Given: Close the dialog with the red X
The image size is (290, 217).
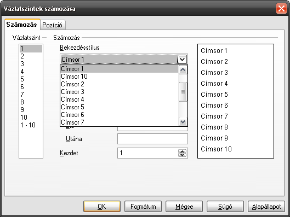Looking at the screenshot, I should [x=281, y=9].
